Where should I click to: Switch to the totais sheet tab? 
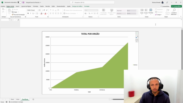pos(18,99)
